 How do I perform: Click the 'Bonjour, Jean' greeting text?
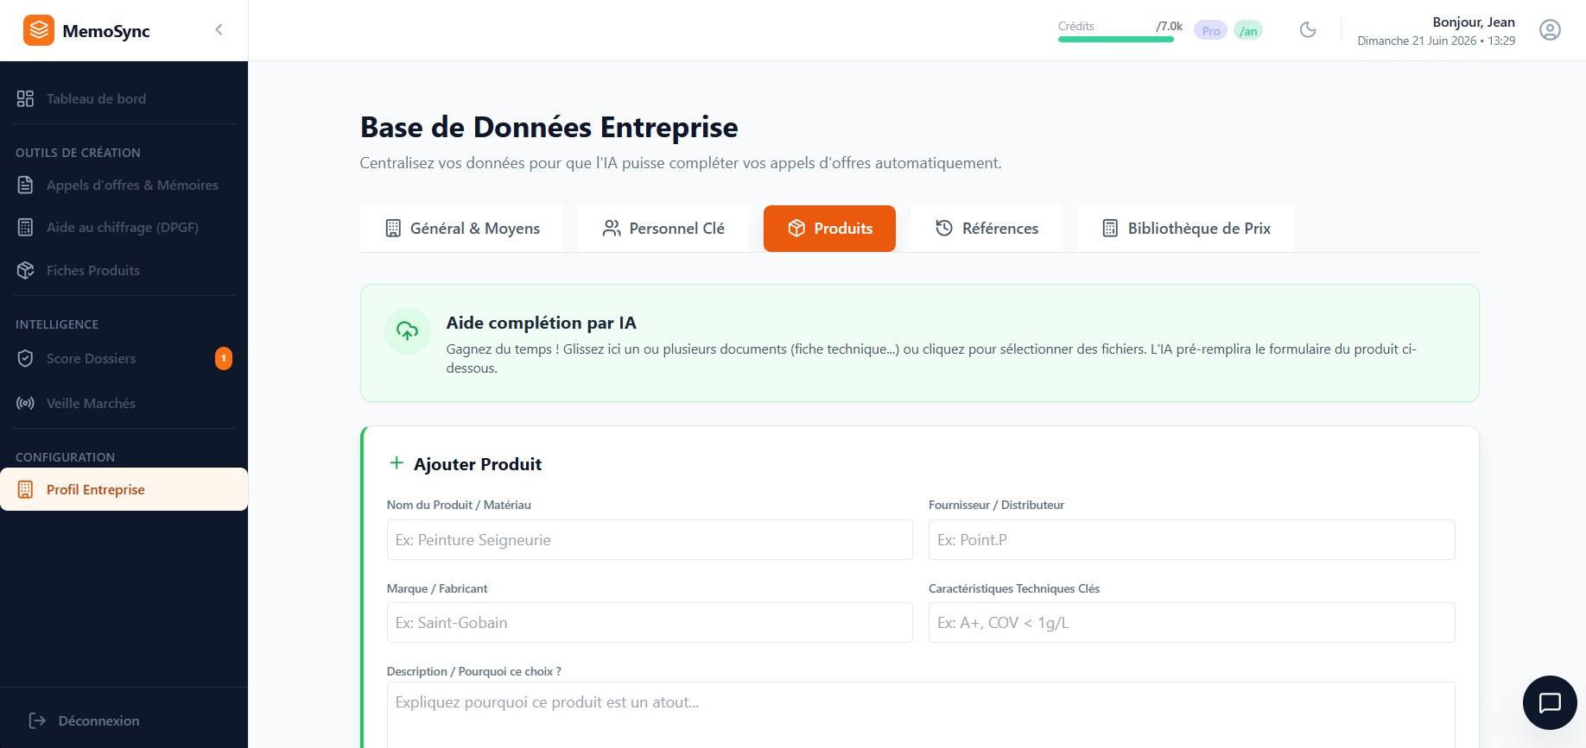tap(1474, 22)
